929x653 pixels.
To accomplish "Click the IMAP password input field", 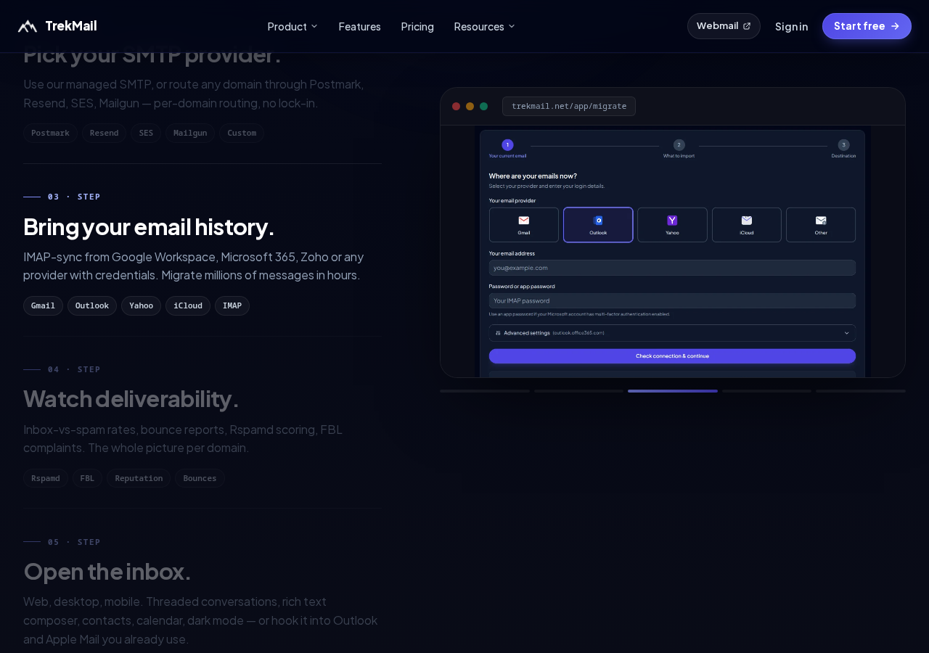I will [x=672, y=300].
